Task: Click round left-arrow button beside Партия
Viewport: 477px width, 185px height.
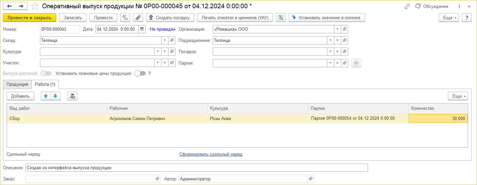Action: point(356,63)
